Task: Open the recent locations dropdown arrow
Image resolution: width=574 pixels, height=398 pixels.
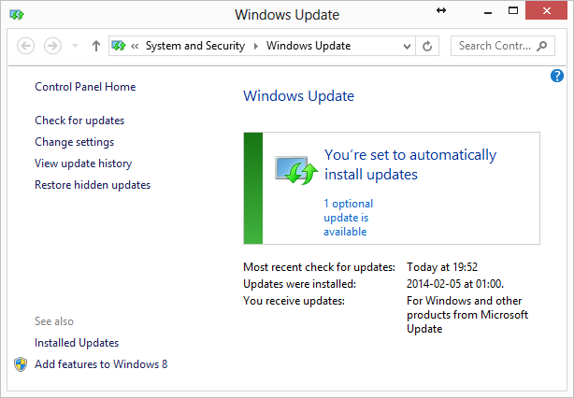Action: click(x=76, y=46)
